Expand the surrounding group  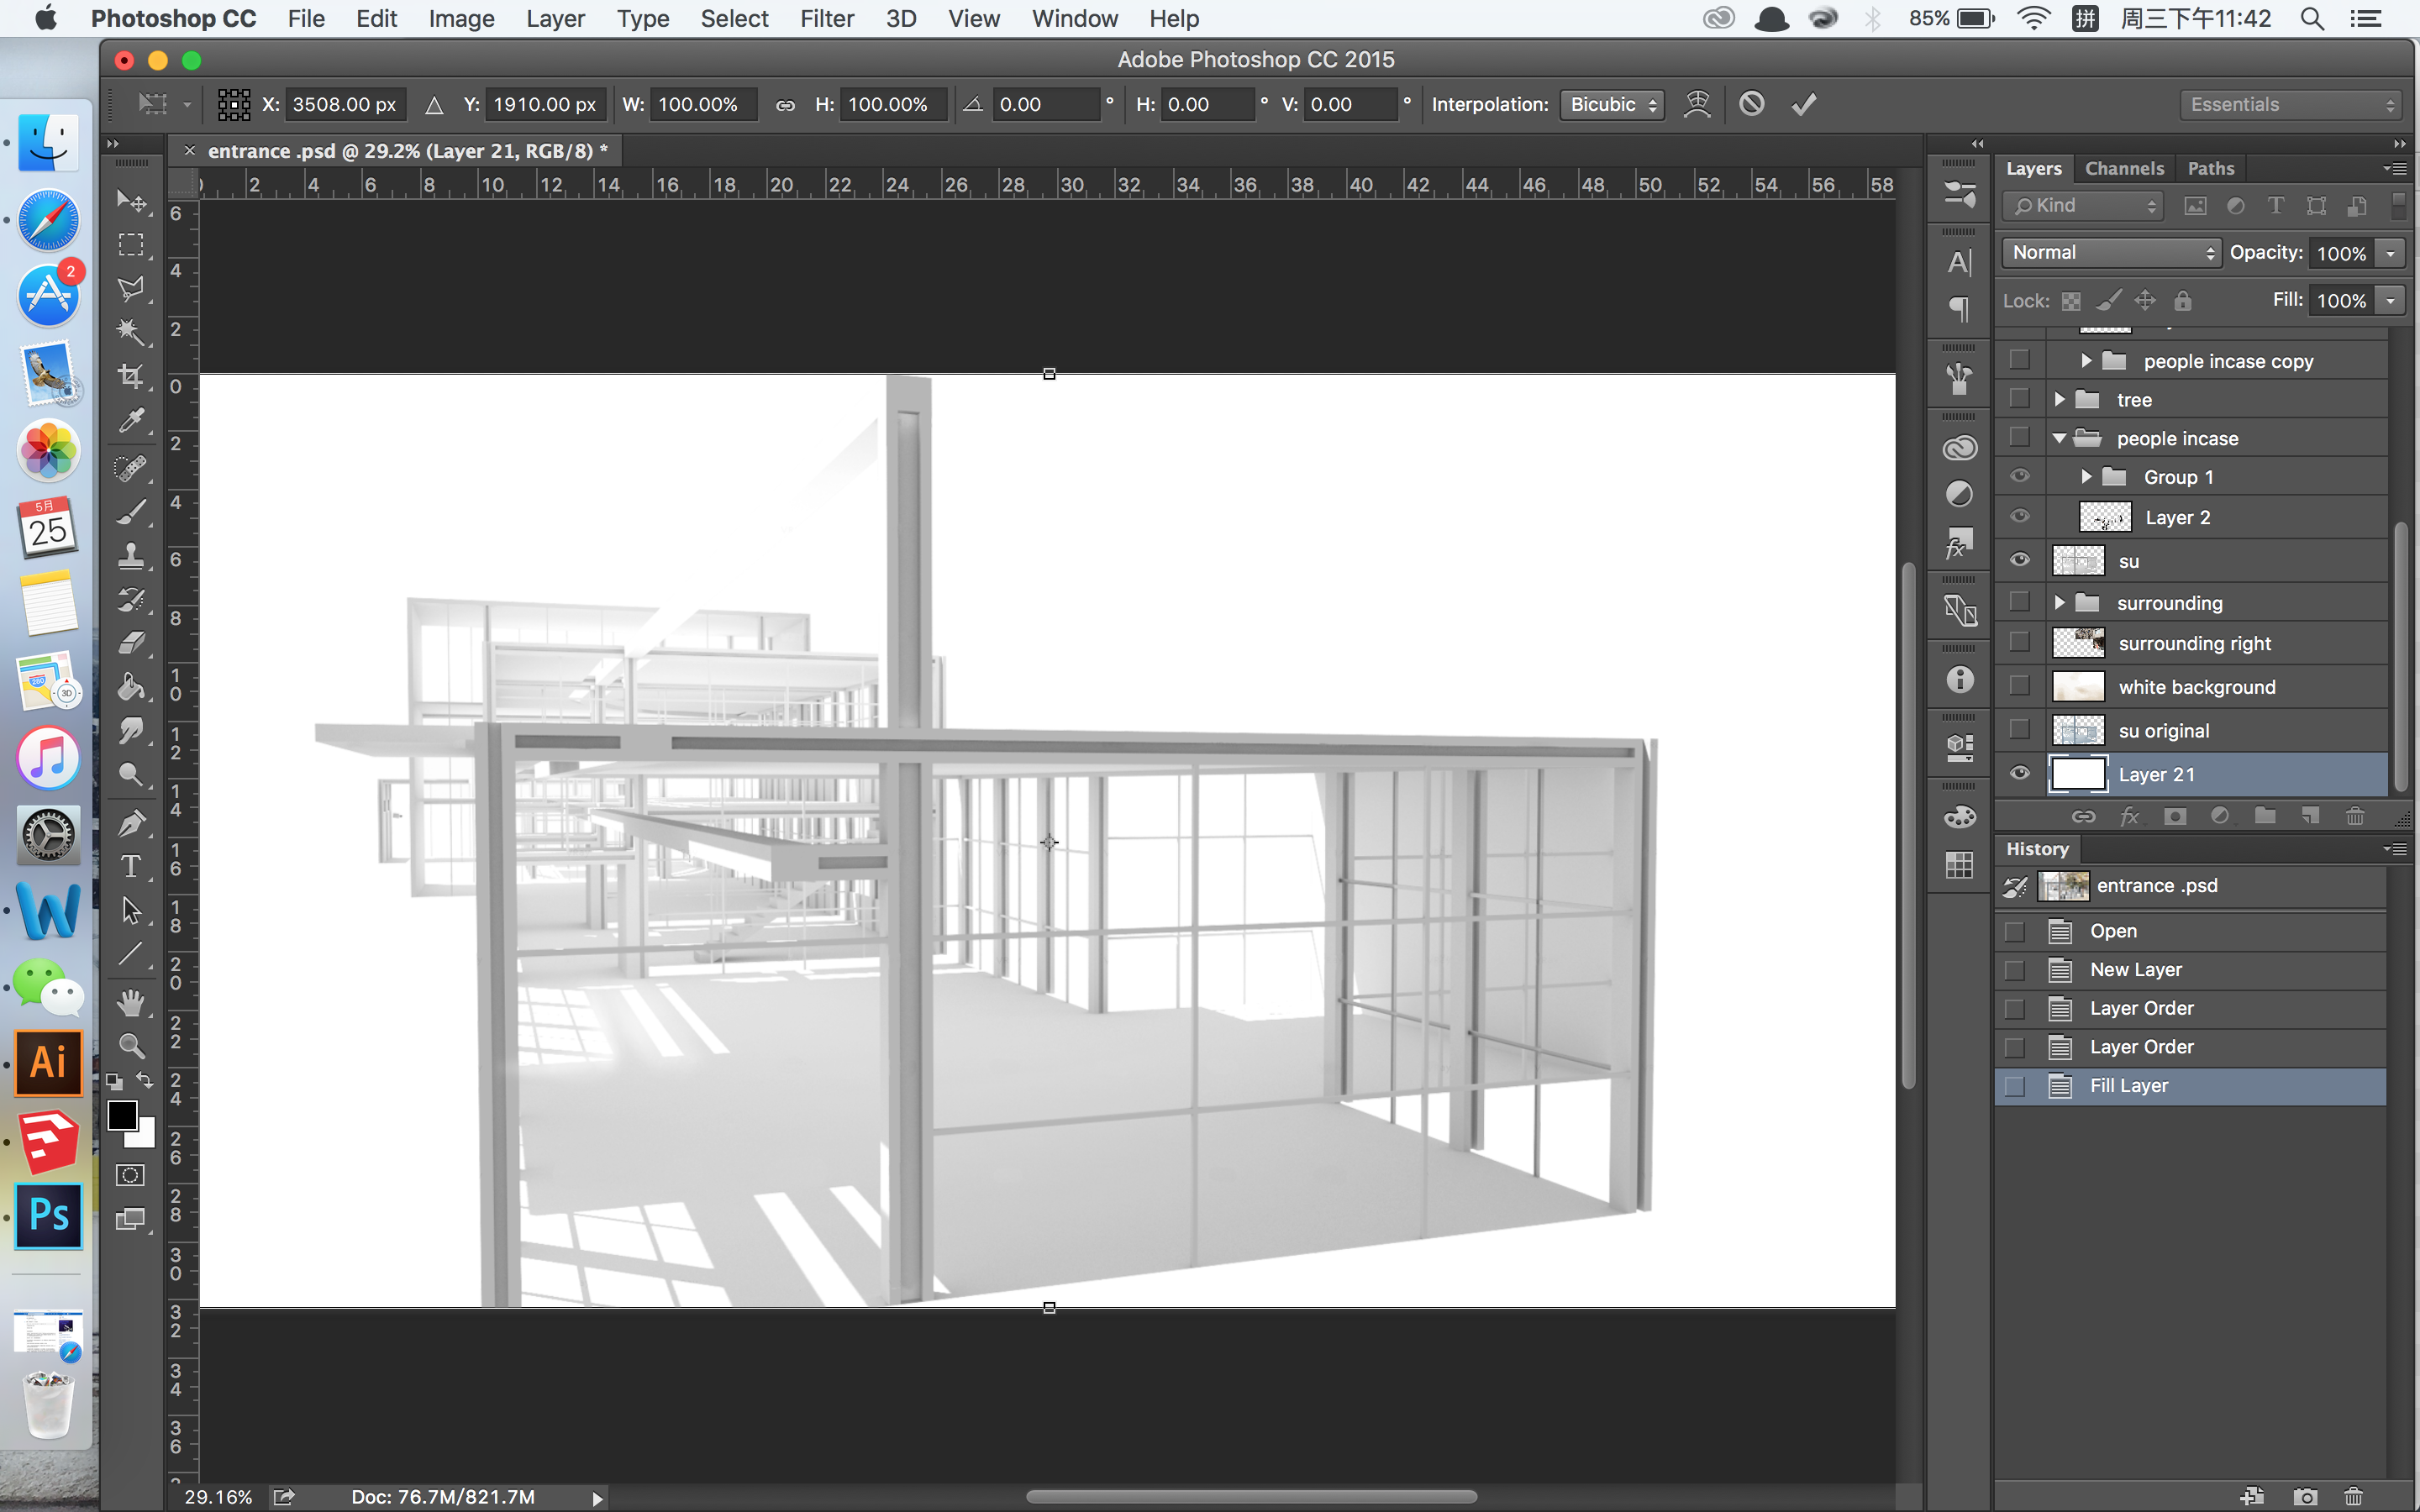(x=2059, y=602)
